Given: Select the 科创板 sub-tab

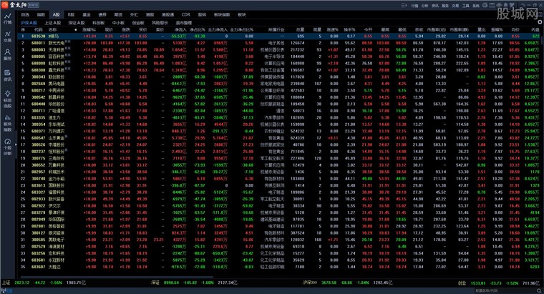Looking at the screenshot, I should (97, 23).
